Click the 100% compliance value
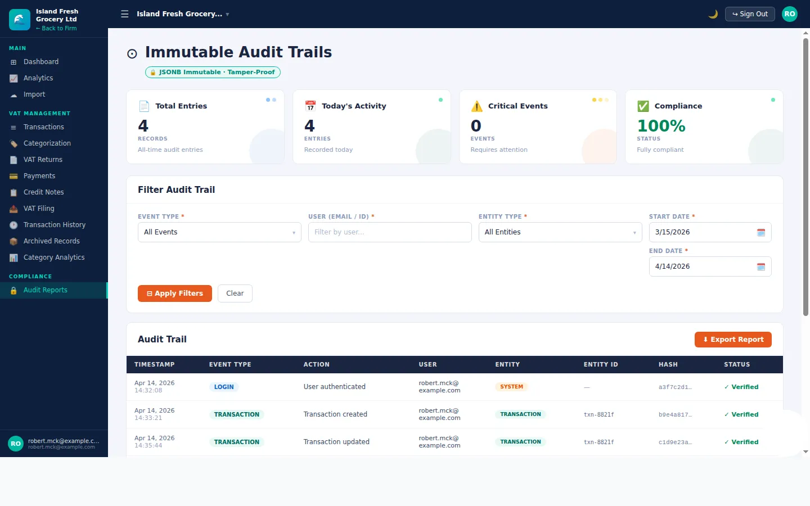The width and height of the screenshot is (810, 506). [x=661, y=126]
